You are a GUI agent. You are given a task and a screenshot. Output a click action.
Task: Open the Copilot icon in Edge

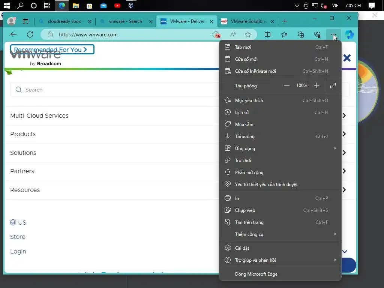click(349, 34)
